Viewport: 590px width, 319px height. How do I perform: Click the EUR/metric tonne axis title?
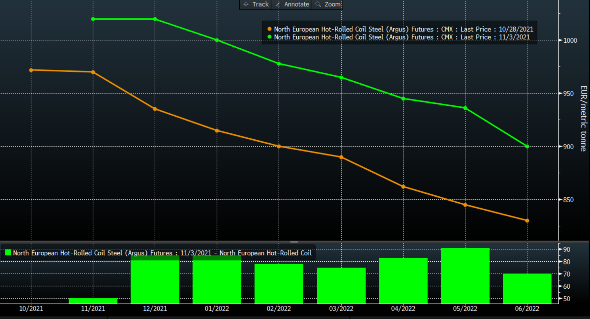[x=583, y=118]
